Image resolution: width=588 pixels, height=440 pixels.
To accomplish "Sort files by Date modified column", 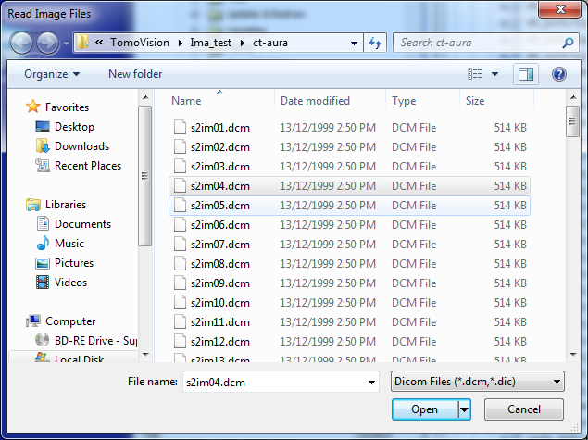I will coord(315,101).
